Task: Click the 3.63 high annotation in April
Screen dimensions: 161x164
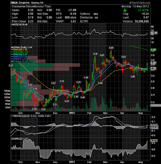Action: pos(124,57)
